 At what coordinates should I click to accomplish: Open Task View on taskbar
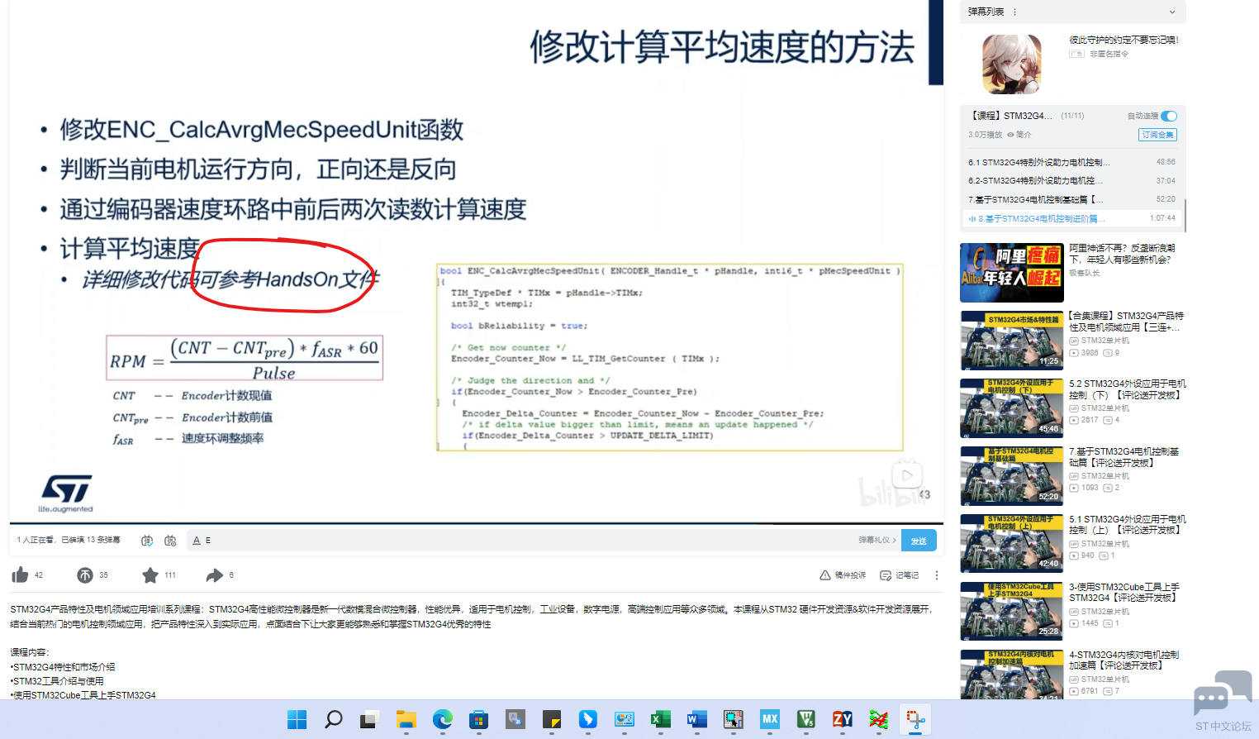(369, 720)
